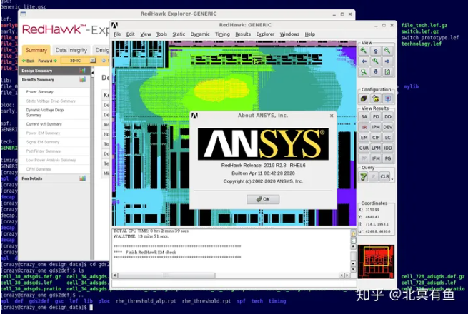
Task: Click the CLR button in Query panel
Action: tap(384, 176)
